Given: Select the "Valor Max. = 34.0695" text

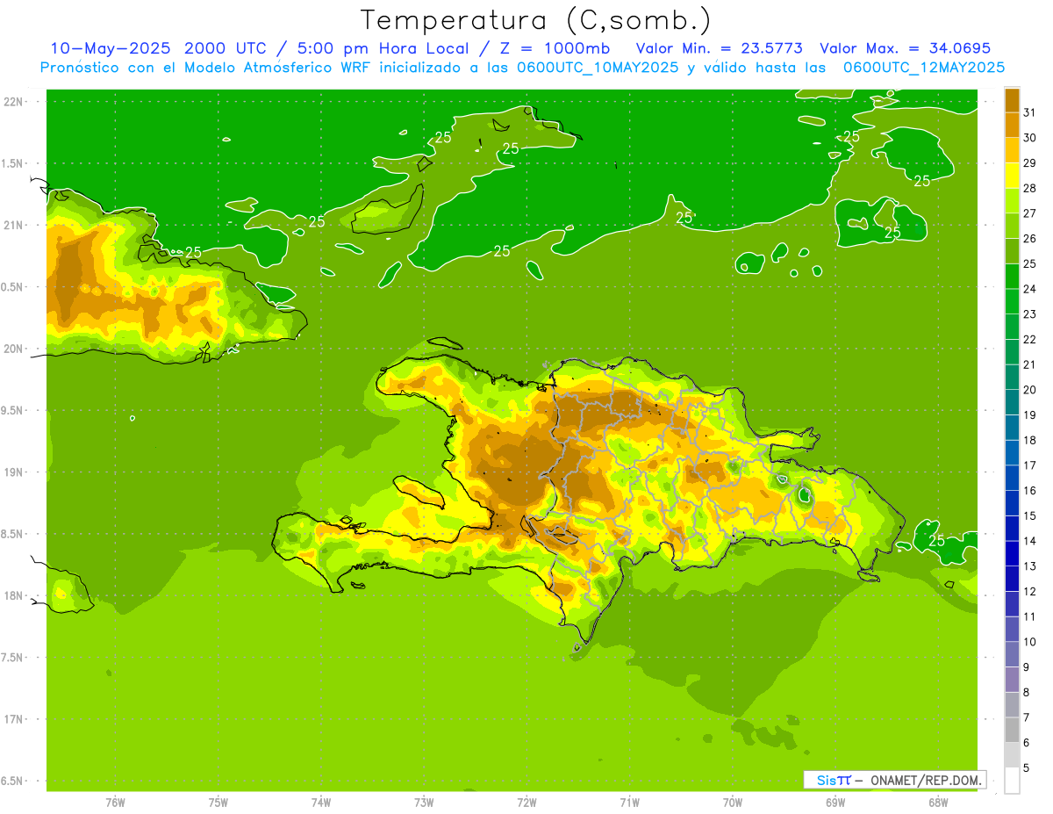Looking at the screenshot, I should click(x=904, y=48).
